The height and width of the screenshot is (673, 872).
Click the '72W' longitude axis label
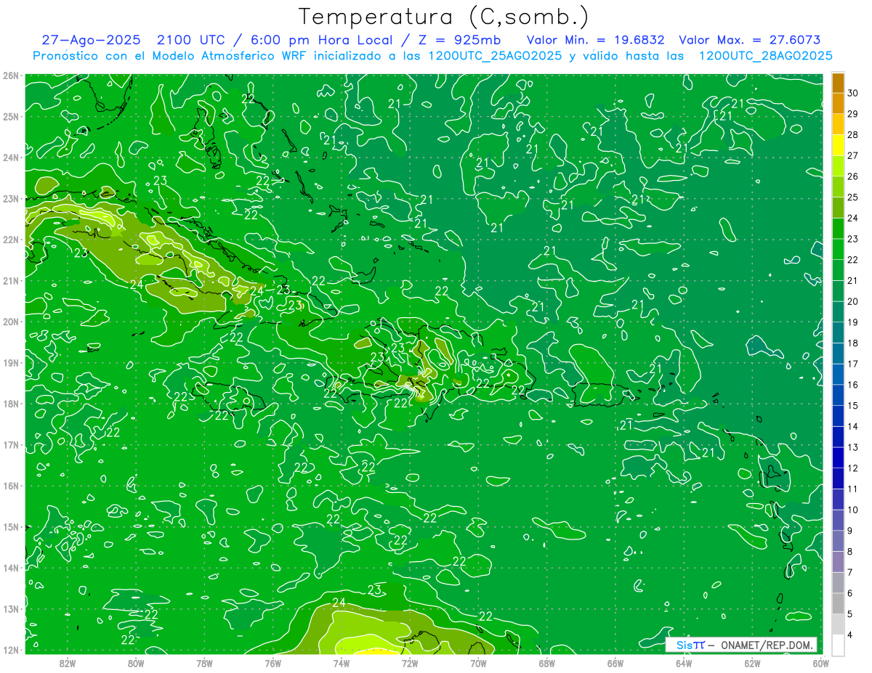[x=410, y=663]
